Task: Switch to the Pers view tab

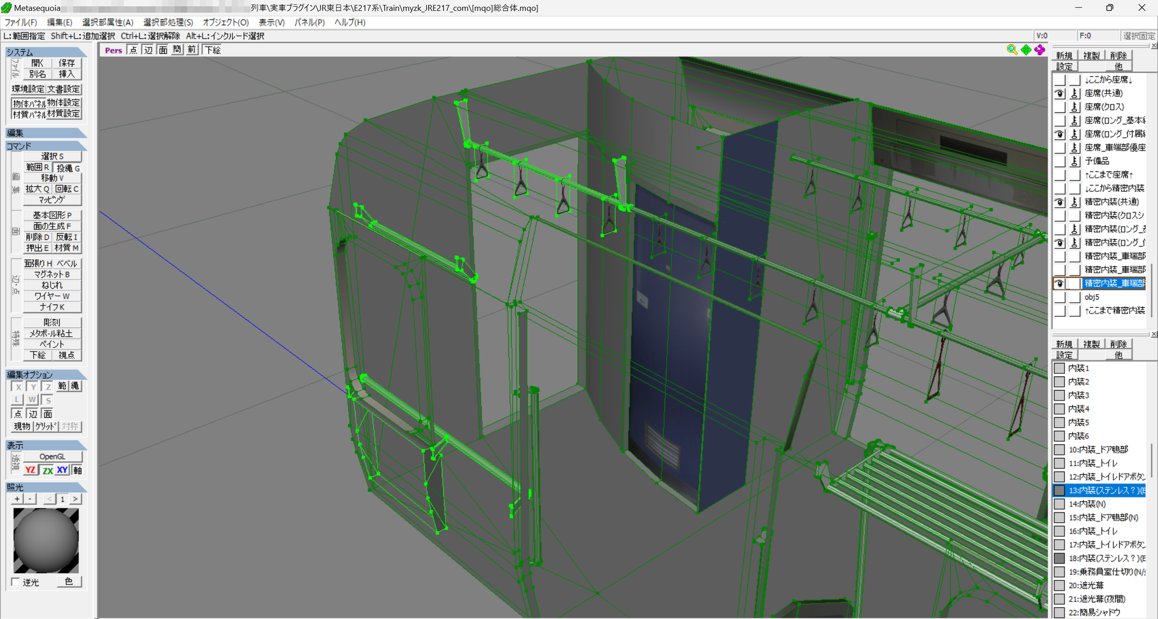Action: tap(113, 50)
